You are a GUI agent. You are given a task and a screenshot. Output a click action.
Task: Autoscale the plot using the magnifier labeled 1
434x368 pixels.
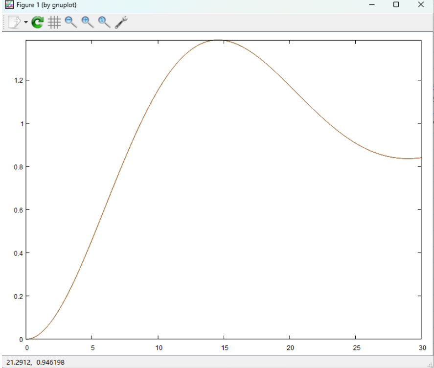click(104, 22)
